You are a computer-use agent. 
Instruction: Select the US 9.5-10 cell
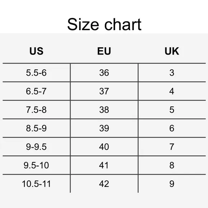coord(36,165)
